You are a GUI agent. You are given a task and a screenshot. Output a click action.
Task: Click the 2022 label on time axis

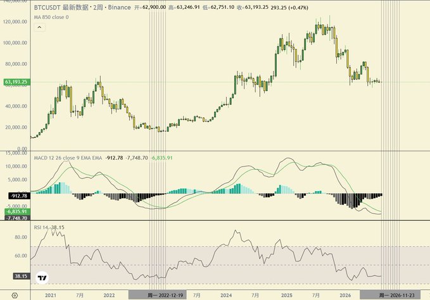(x=109, y=295)
